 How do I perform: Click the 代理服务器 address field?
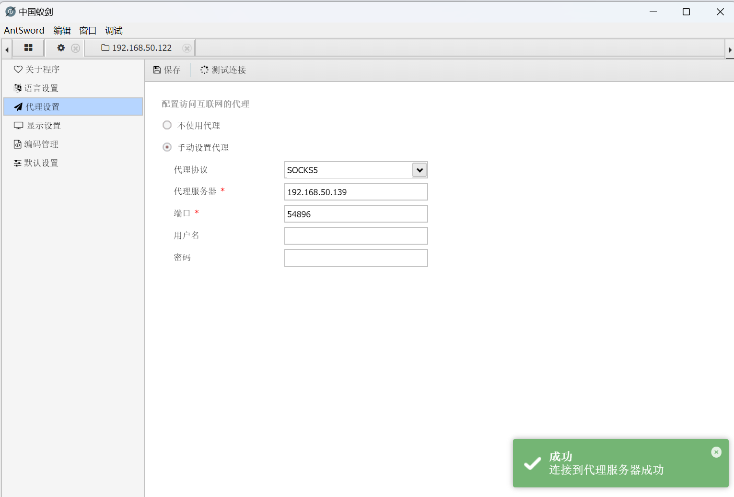356,192
